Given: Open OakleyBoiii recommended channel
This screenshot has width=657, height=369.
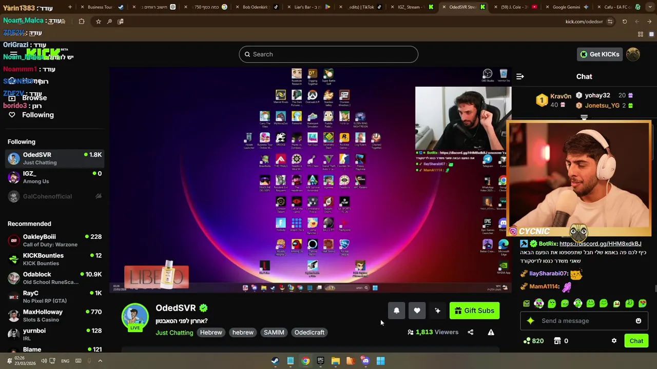Looking at the screenshot, I should pos(55,240).
